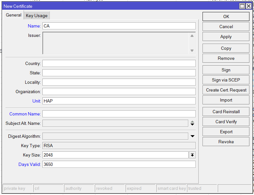Click the 'authority' status flag
The image size is (254, 195).
click(79, 188)
